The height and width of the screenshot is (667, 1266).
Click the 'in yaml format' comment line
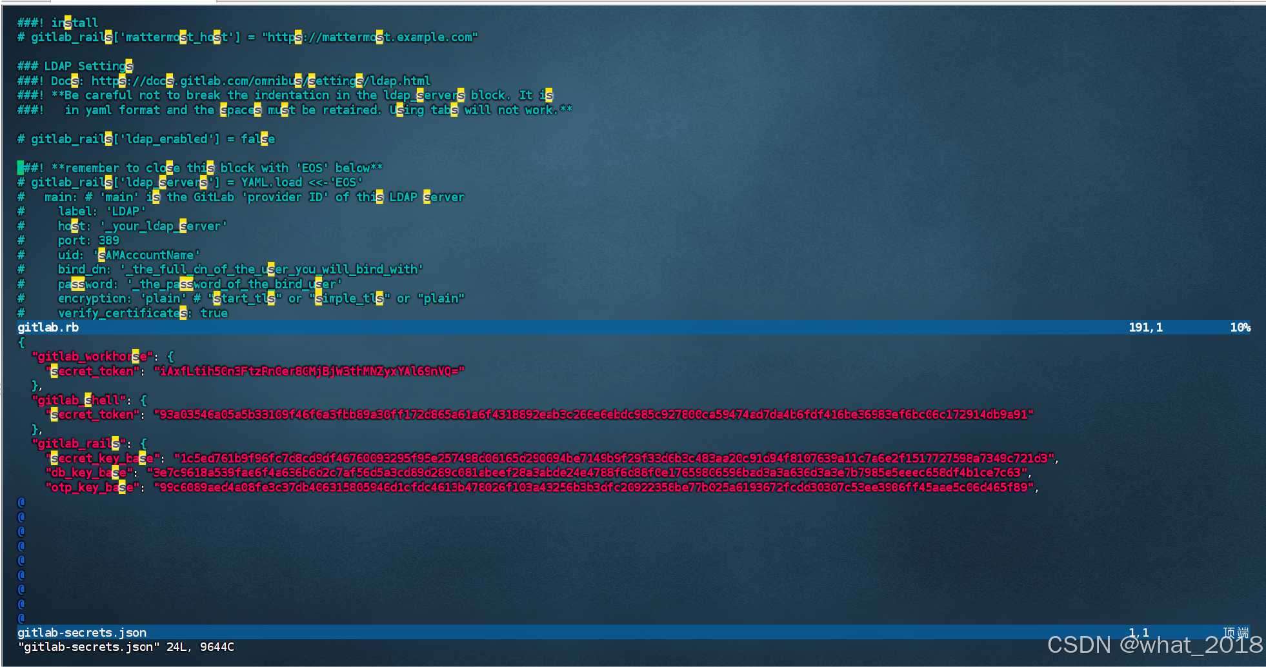click(x=295, y=110)
